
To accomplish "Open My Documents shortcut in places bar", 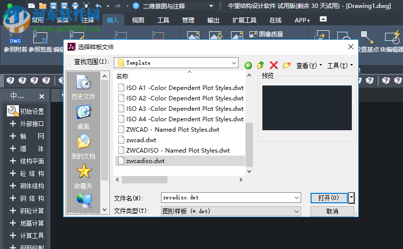I will [x=83, y=147].
